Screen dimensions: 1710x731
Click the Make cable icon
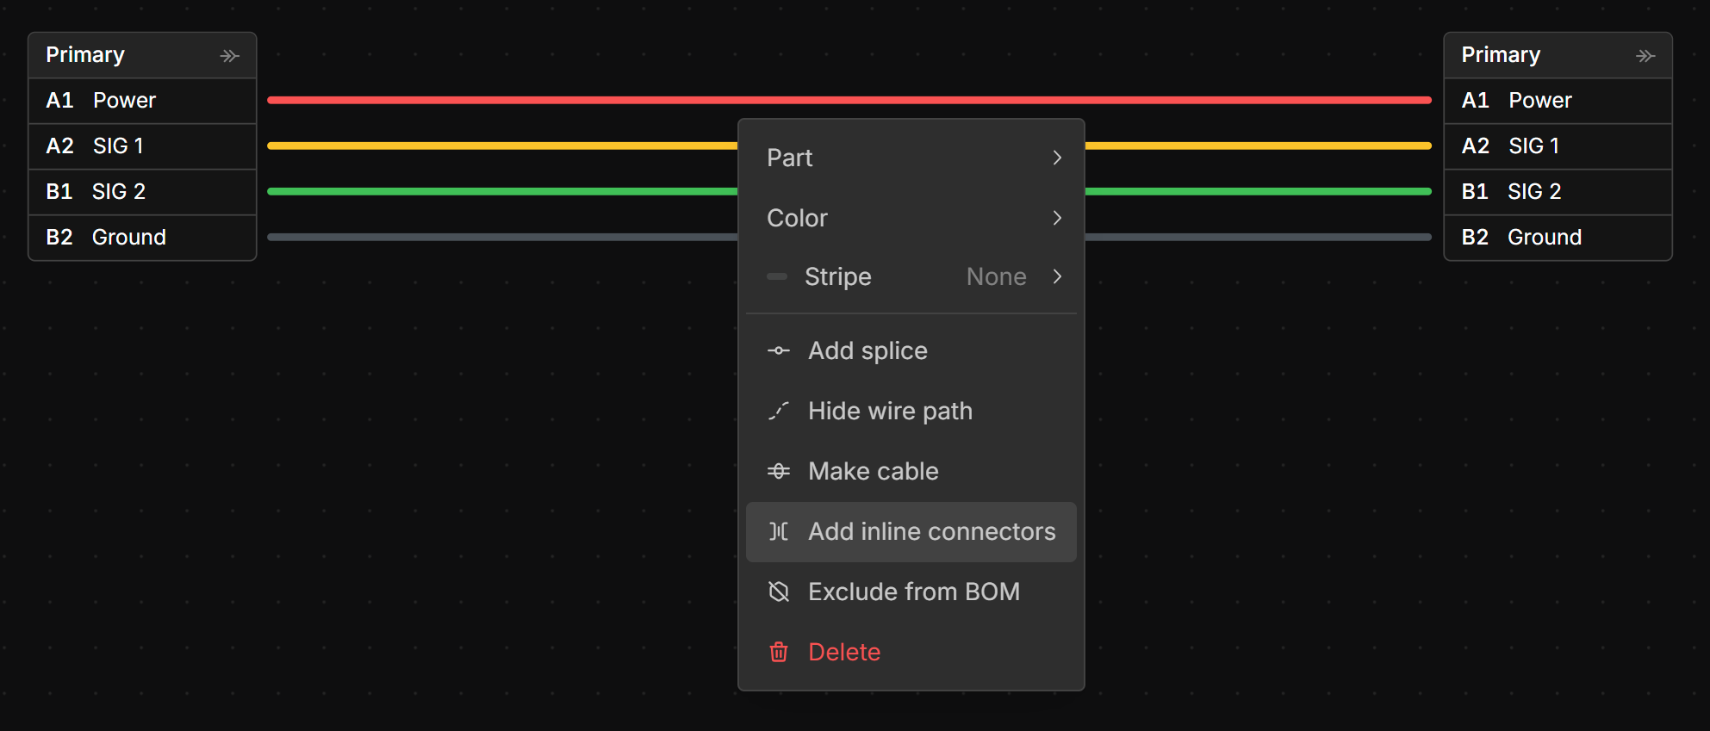pos(779,471)
